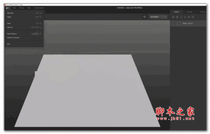The width and height of the screenshot is (210, 134).
Task: Open the Library menu
Action: 21,8
